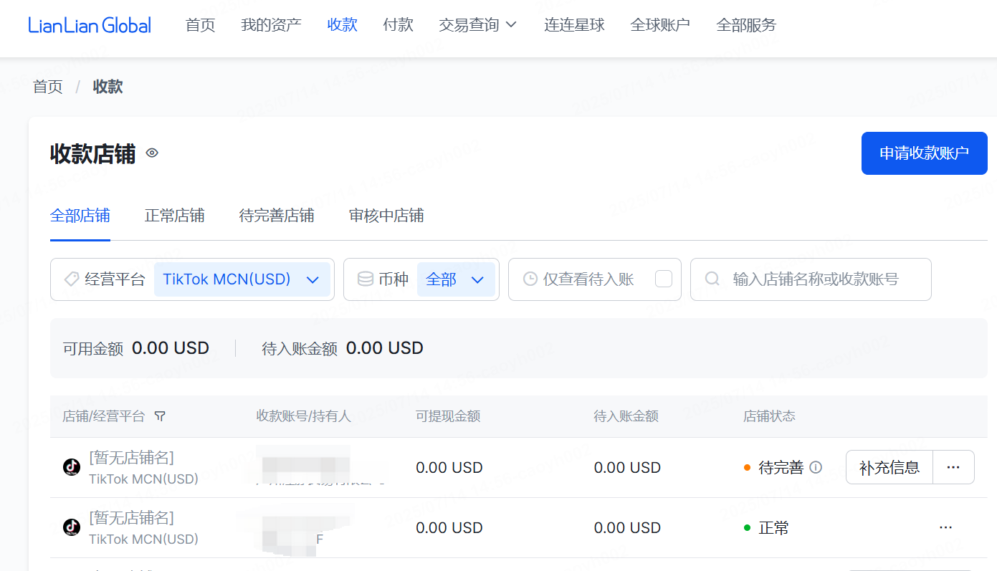Enable the 仅查看待入账 checkbox
Screen dimensions: 997x571
pyautogui.click(x=664, y=279)
